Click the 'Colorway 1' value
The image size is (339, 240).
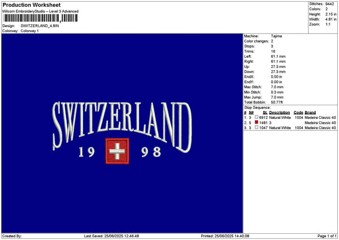29,31
